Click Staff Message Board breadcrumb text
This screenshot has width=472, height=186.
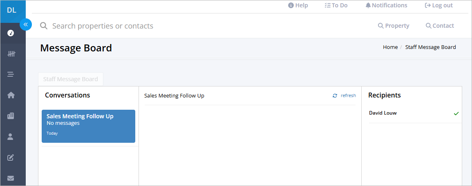pos(430,47)
